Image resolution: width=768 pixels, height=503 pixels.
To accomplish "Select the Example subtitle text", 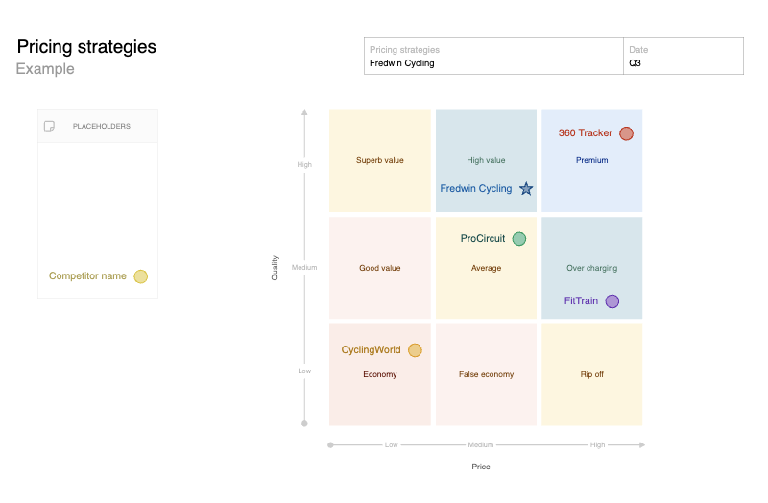I will (x=45, y=69).
